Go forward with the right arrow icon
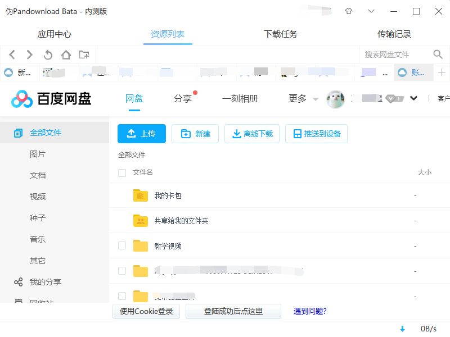Viewport: 450px width, 337px height. click(30, 54)
